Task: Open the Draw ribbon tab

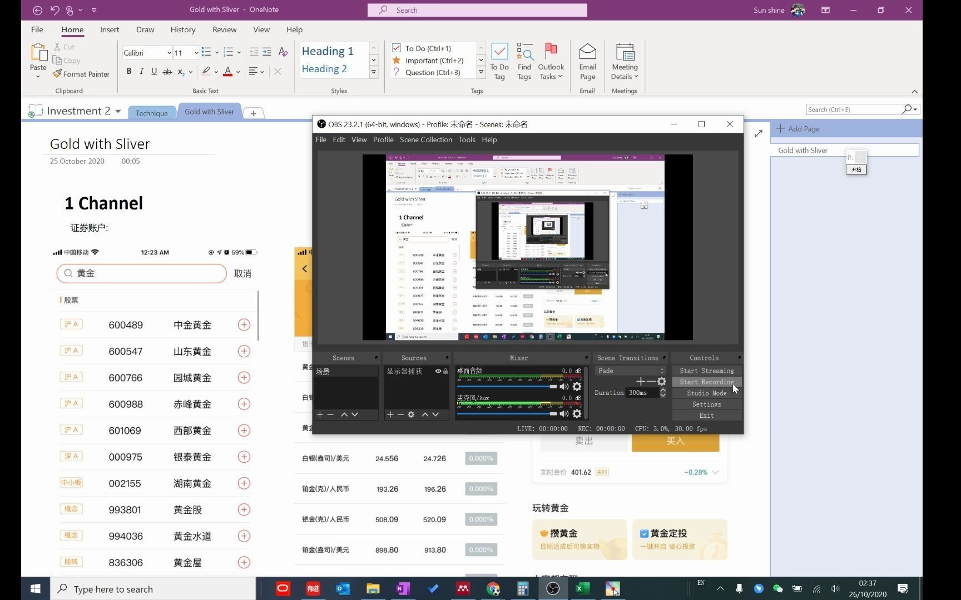Action: pyautogui.click(x=145, y=29)
